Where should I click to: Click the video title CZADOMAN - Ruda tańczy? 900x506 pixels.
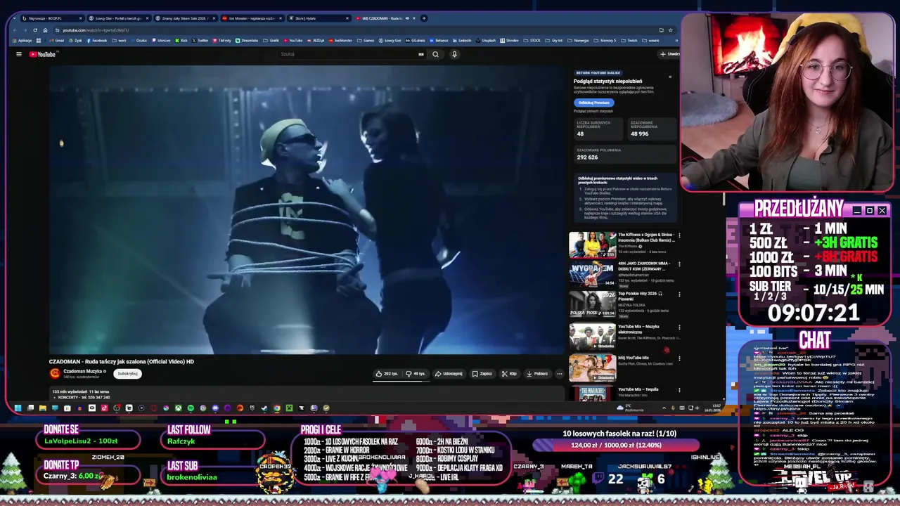click(121, 361)
